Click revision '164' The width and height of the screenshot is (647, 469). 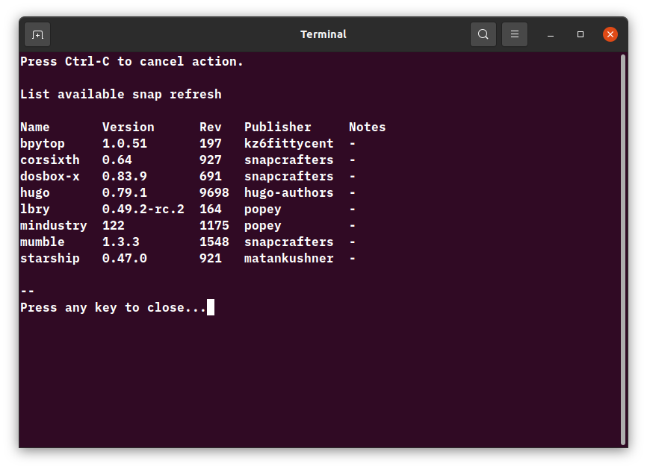click(211, 210)
